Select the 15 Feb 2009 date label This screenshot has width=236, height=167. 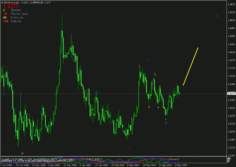coord(118,165)
